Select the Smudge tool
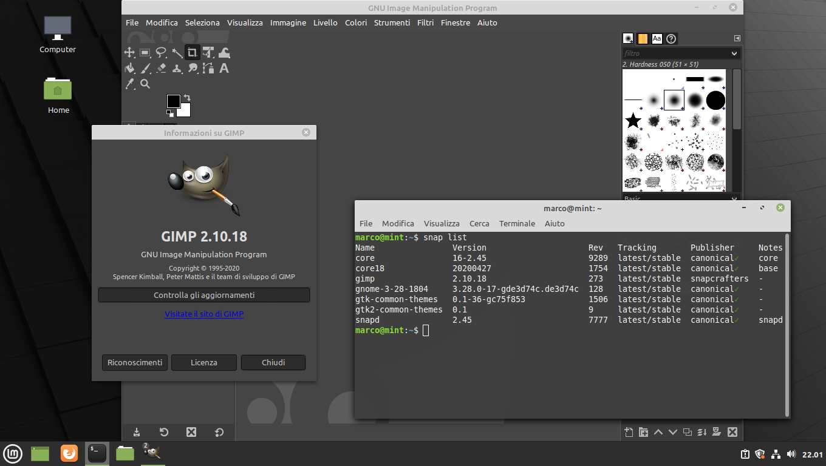 [193, 68]
